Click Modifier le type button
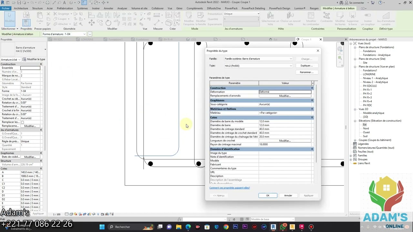Screen dimensions: 413x232 [x=34, y=60]
